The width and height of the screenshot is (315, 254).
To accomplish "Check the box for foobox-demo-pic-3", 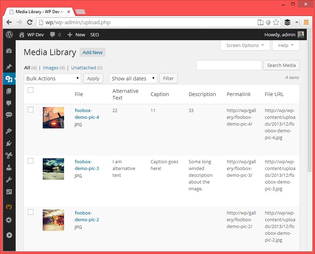I will 31,161.
